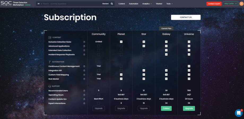Toggle Universe's Continuous Content Management checkbox

coord(189,66)
